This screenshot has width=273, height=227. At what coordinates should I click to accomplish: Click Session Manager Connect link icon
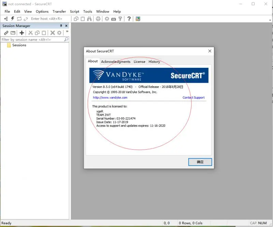click(x=6, y=33)
